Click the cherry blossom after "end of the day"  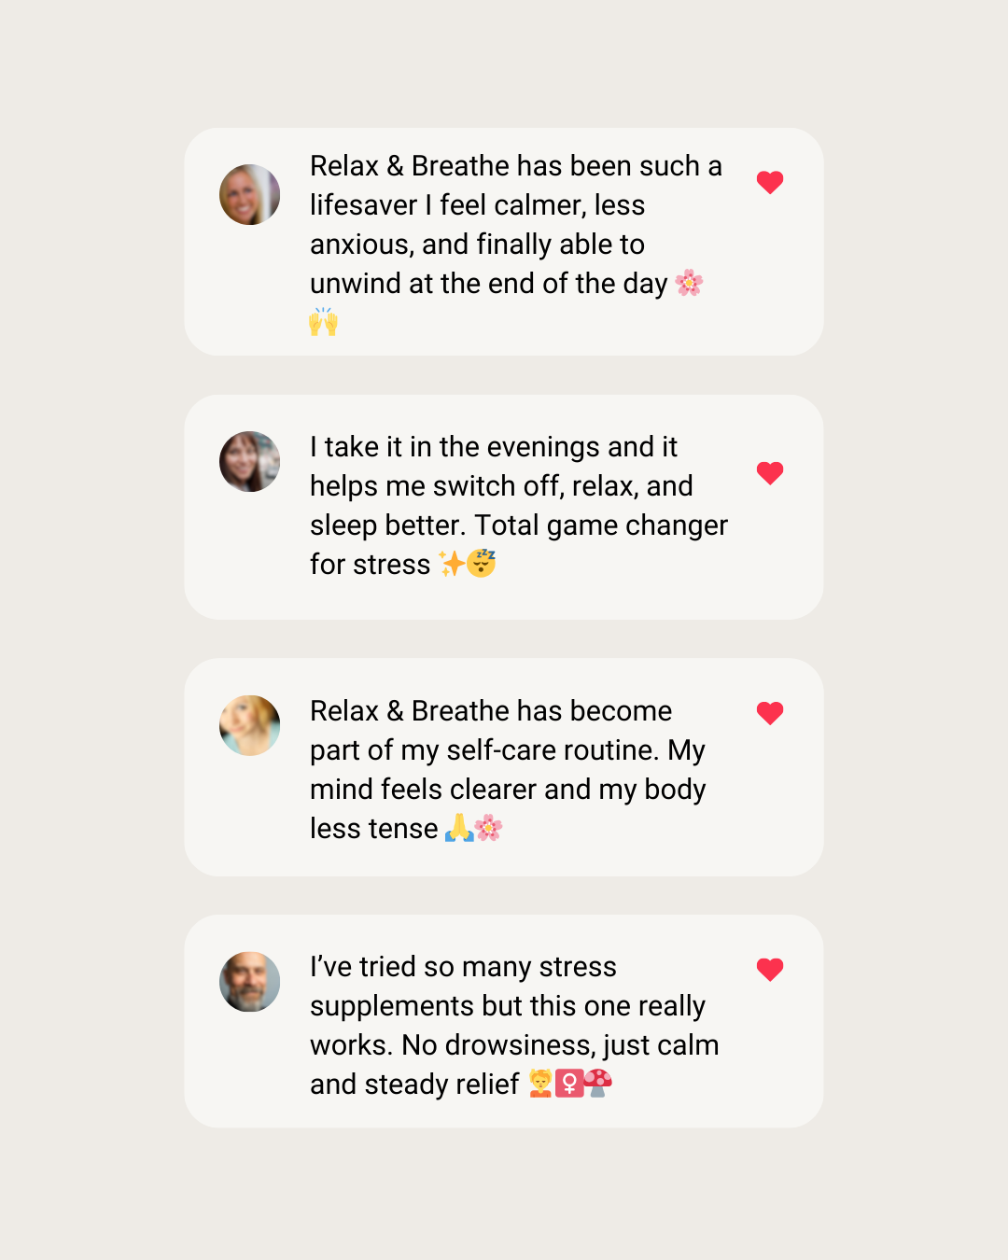click(x=689, y=283)
